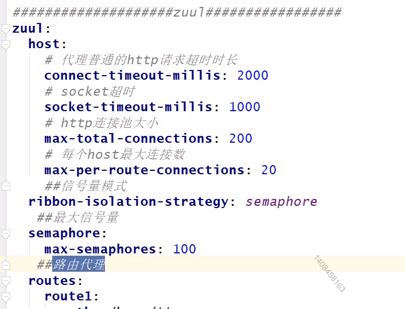Click the socket-timeout-millis value 1000
Image resolution: width=405 pixels, height=309 pixels.
click(244, 107)
